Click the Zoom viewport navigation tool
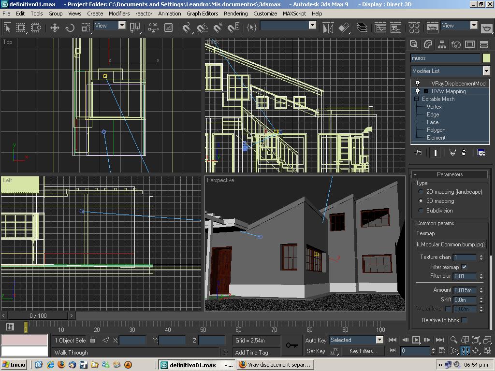The height and width of the screenshot is (371, 495). (x=453, y=340)
